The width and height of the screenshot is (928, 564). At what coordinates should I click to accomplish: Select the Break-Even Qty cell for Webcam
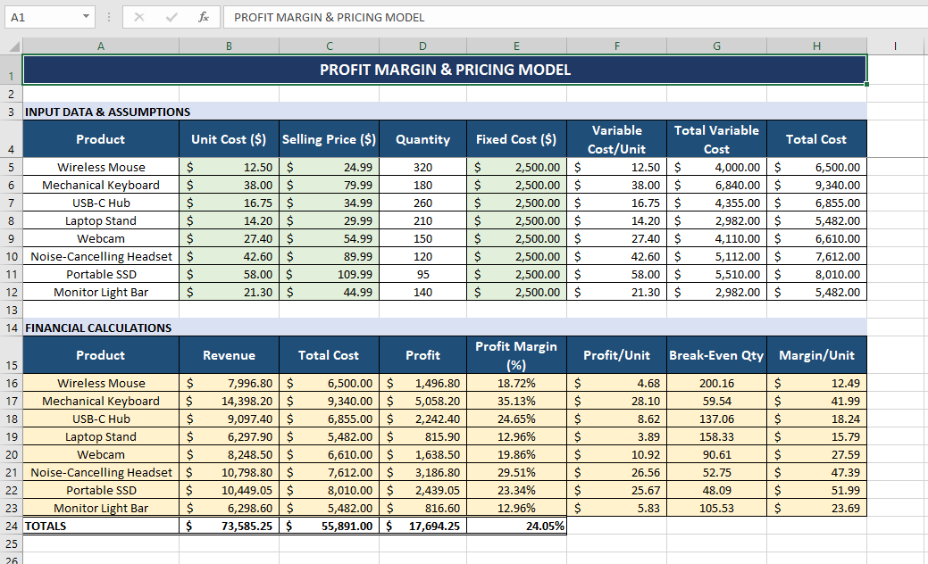point(715,454)
